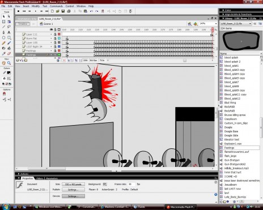Expand the Color panel

coord(223,10)
